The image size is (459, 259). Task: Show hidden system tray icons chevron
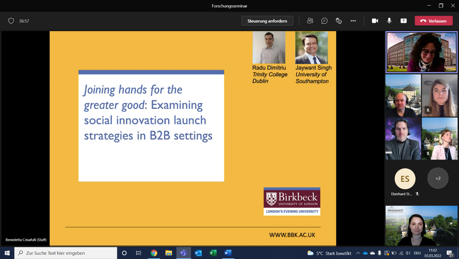pyautogui.click(x=358, y=253)
